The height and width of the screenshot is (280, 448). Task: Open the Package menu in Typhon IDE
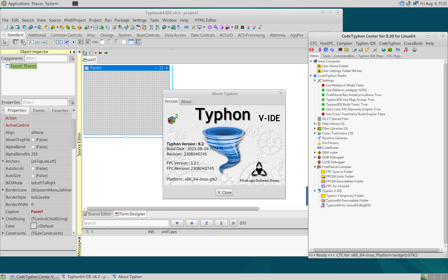tap(122, 20)
